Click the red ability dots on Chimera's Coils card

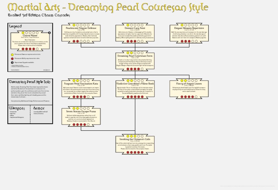pos(135,152)
